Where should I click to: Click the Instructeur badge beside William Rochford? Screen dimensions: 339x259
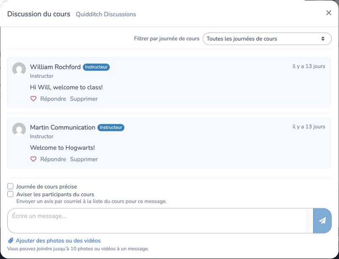pos(96,67)
